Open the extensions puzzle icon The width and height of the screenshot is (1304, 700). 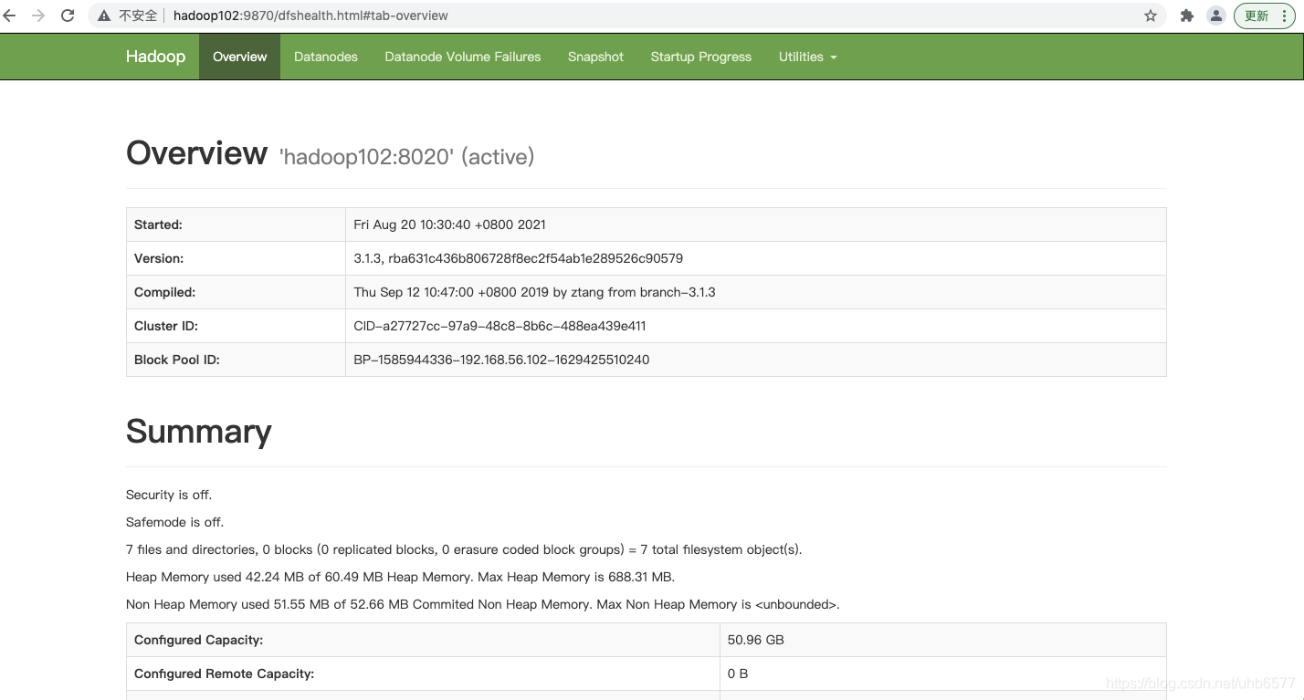(1187, 16)
